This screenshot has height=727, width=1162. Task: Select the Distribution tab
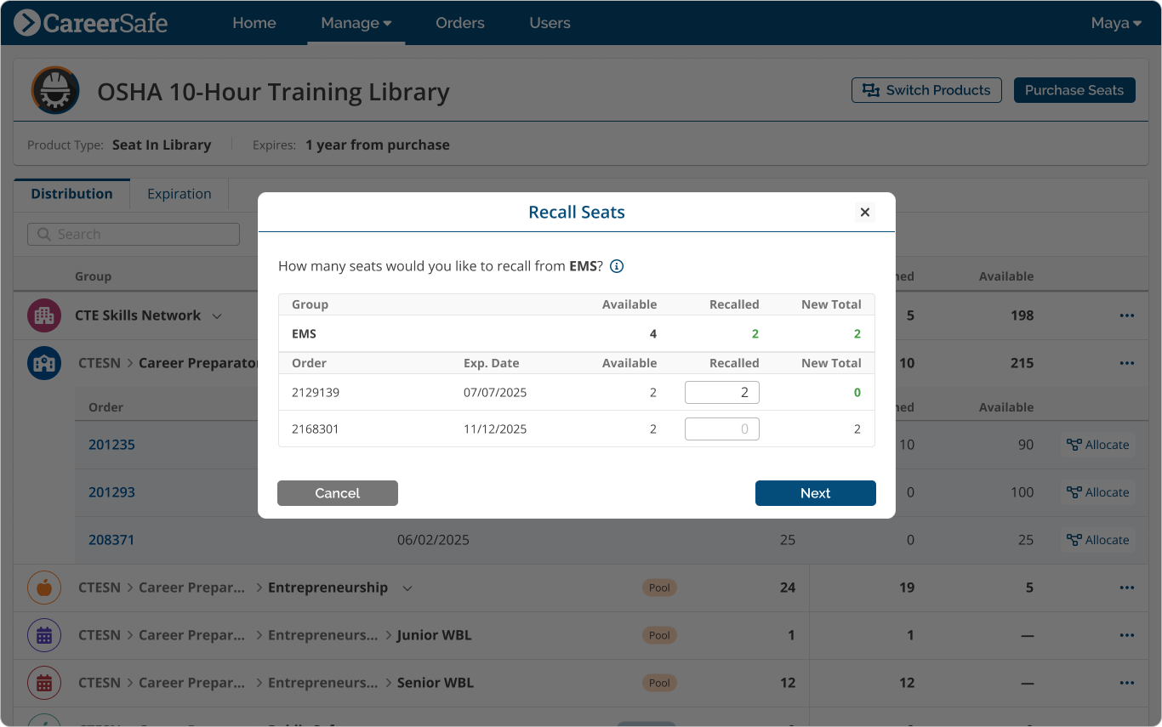[71, 194]
